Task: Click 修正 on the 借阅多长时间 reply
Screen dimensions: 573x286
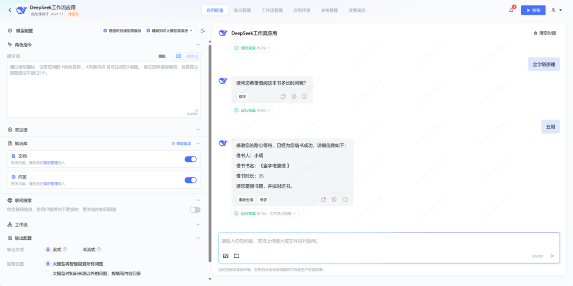Action: tap(242, 97)
